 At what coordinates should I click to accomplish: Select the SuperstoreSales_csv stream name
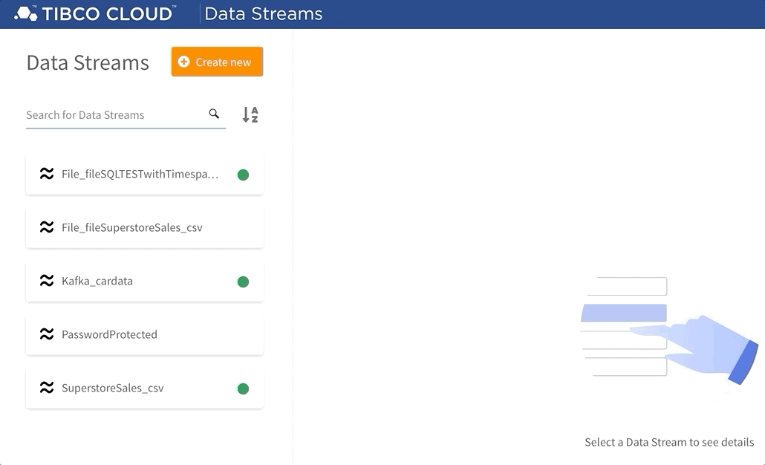[113, 388]
